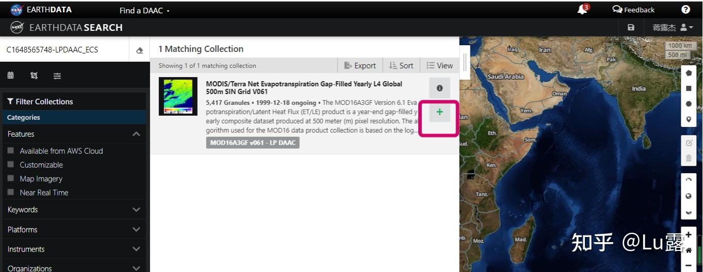
Task: Open the user account dropdown menu
Action: (673, 28)
